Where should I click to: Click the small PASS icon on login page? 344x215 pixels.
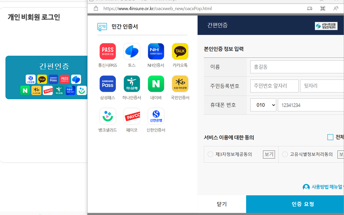65,79
